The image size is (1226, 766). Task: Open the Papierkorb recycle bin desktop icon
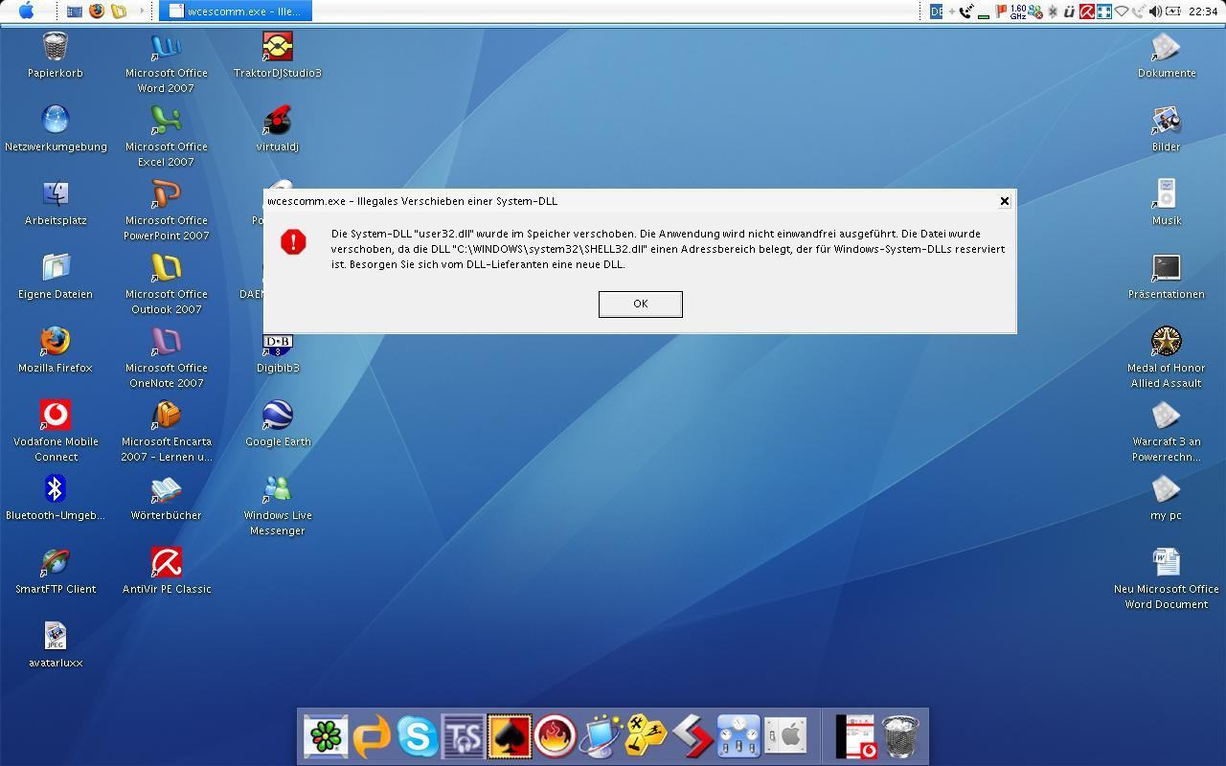tap(56, 56)
